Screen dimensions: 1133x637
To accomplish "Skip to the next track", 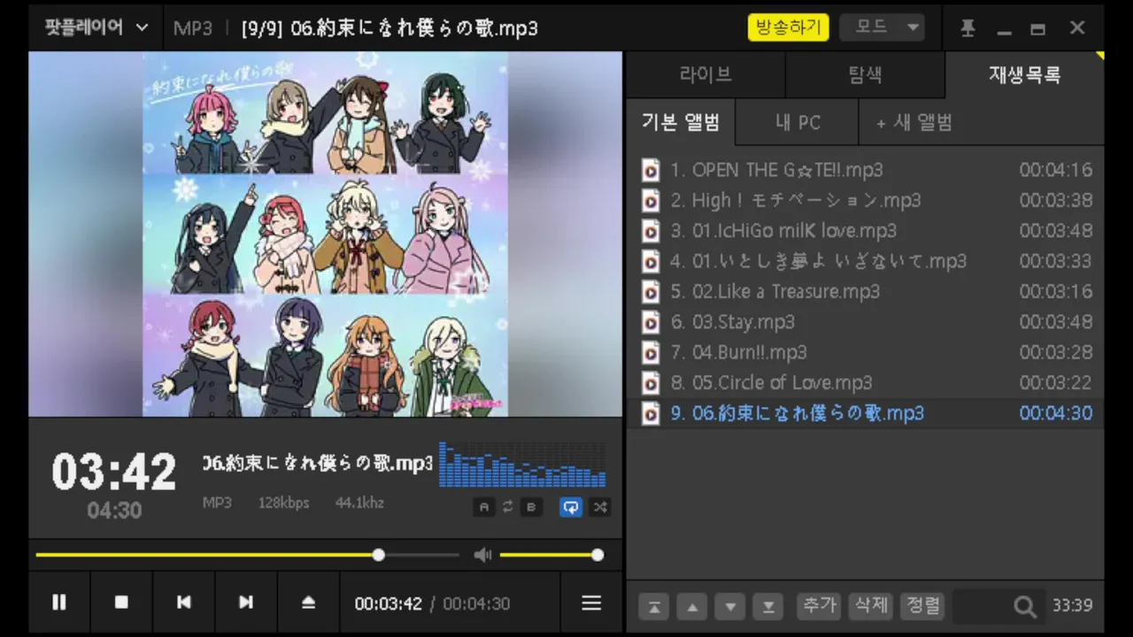I will click(246, 602).
